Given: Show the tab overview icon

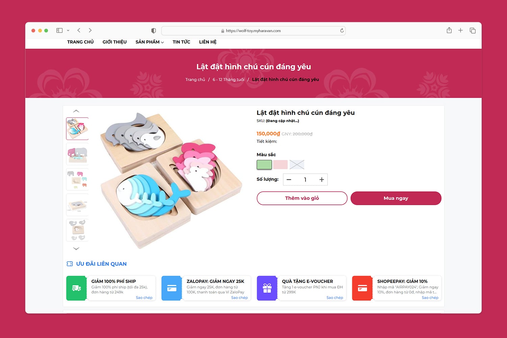Looking at the screenshot, I should (x=473, y=30).
